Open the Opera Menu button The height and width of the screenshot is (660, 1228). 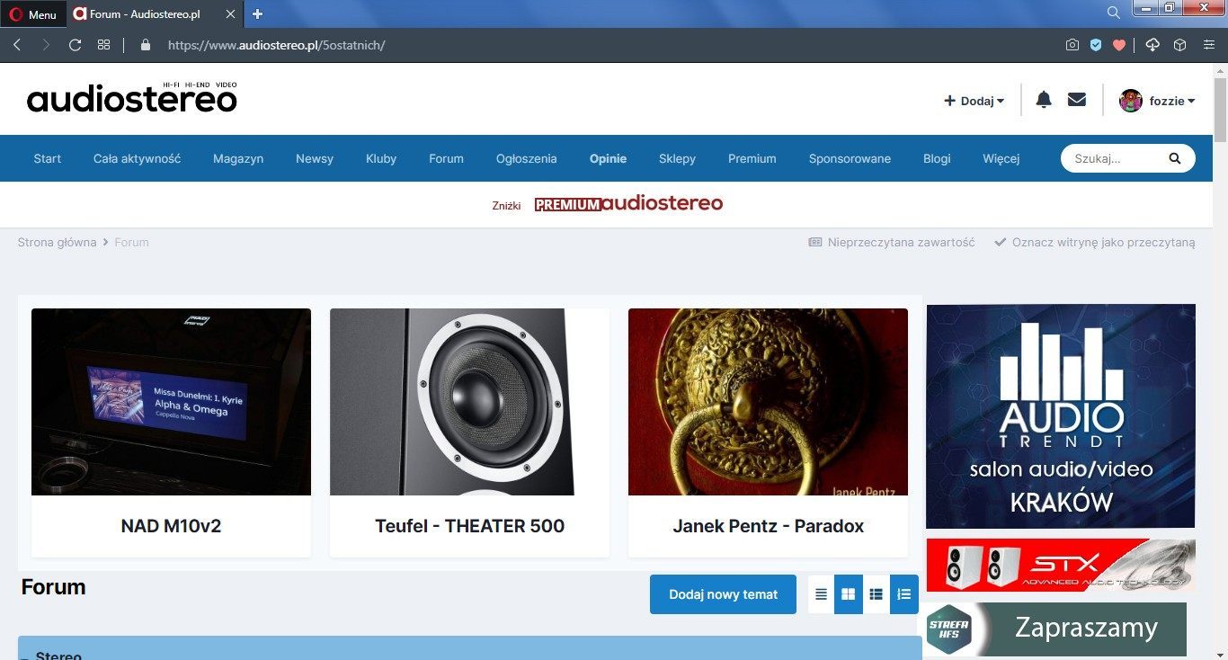[x=33, y=14]
